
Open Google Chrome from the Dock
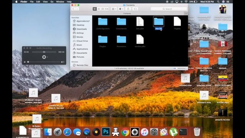[125, 132]
